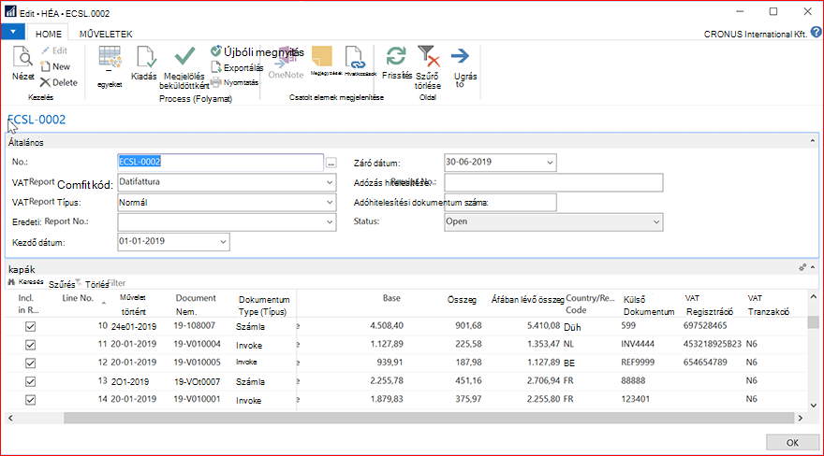Click the vertical scrollbar down arrow
Image resolution: width=824 pixels, height=456 pixels.
click(x=813, y=406)
